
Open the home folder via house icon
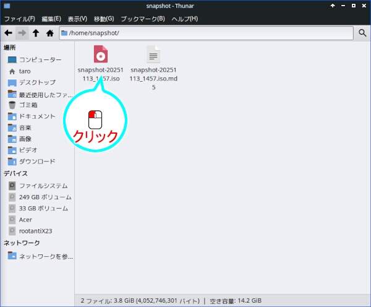[x=50, y=33]
